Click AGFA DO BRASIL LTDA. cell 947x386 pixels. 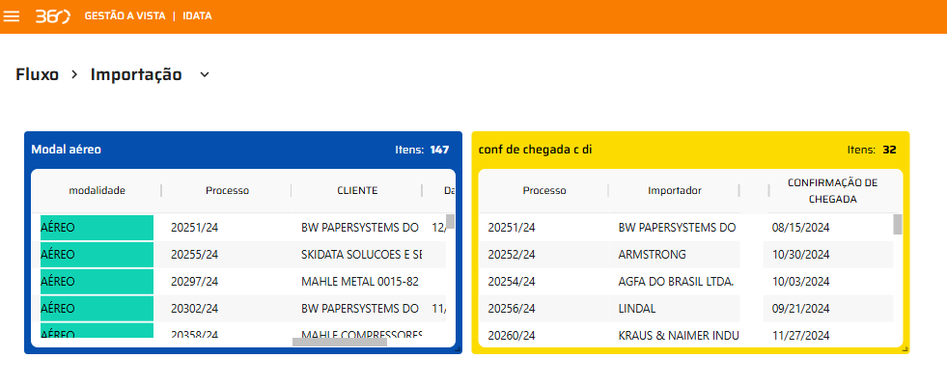(676, 282)
